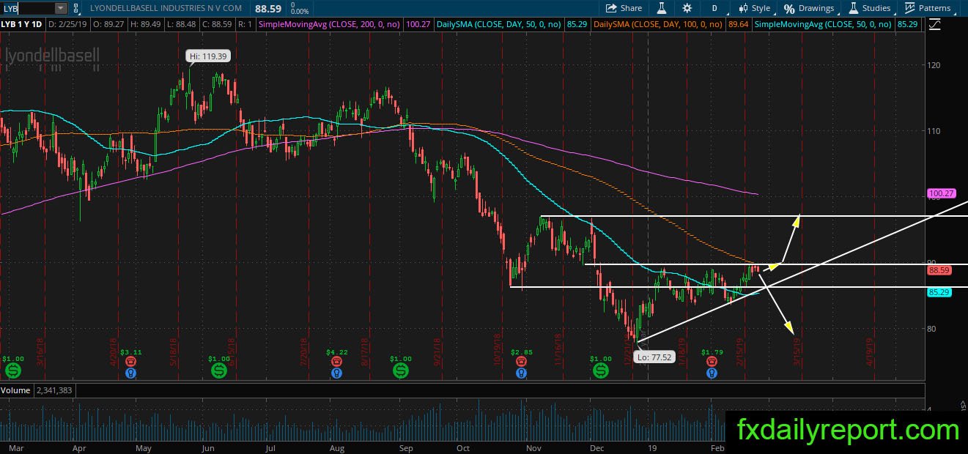The image size is (968, 454).
Task: Open the Drawings menu
Action: 809,8
